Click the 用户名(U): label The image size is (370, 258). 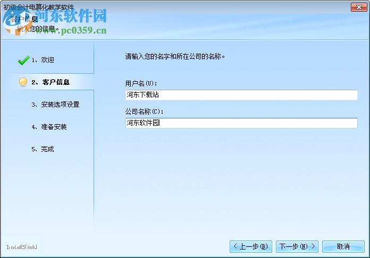tap(141, 83)
